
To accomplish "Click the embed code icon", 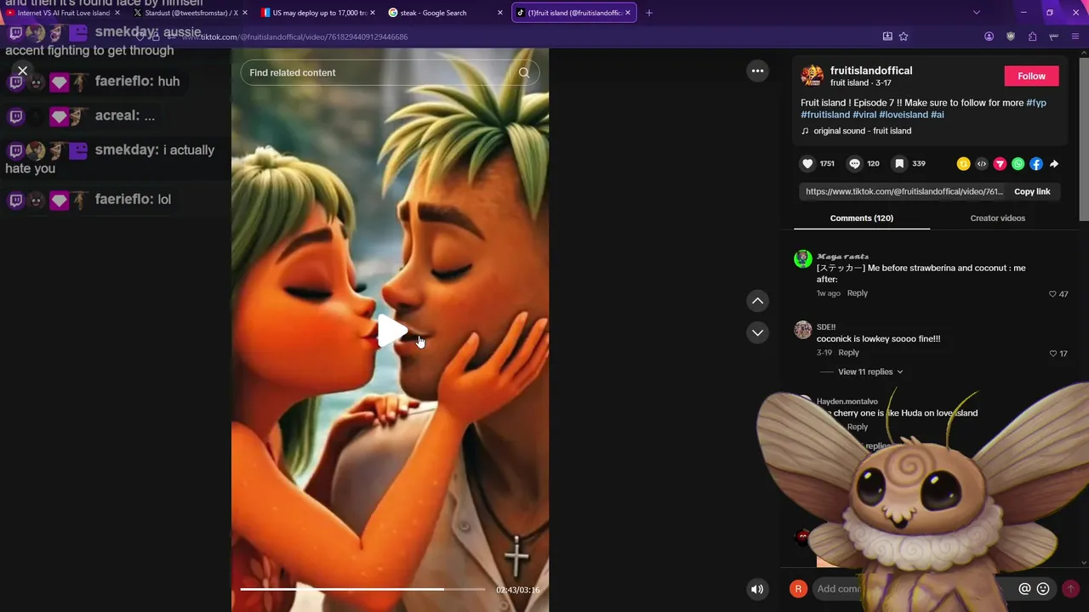I will (982, 164).
